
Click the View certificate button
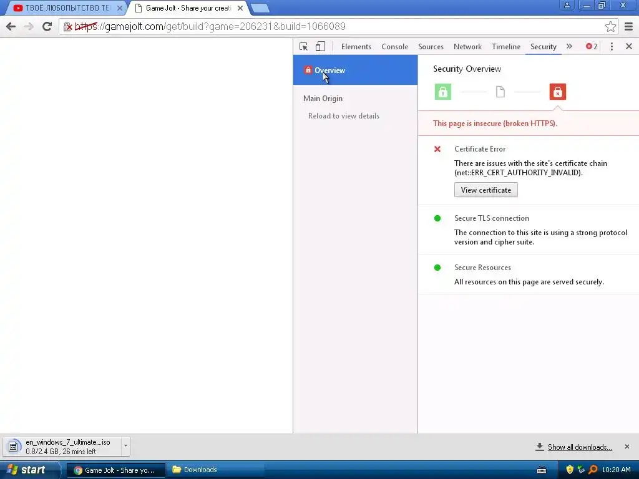point(485,190)
